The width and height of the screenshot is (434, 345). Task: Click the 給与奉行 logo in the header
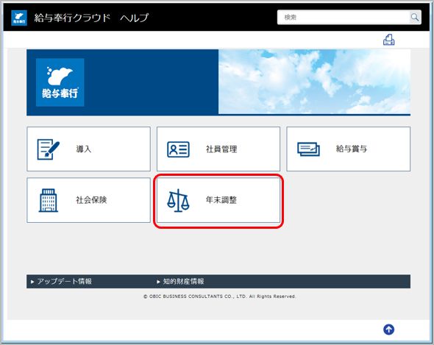point(19,18)
